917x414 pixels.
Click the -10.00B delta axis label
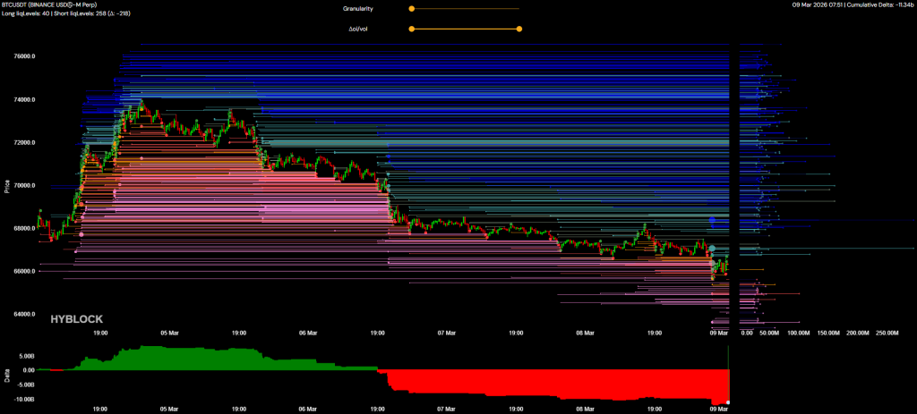tap(22, 400)
